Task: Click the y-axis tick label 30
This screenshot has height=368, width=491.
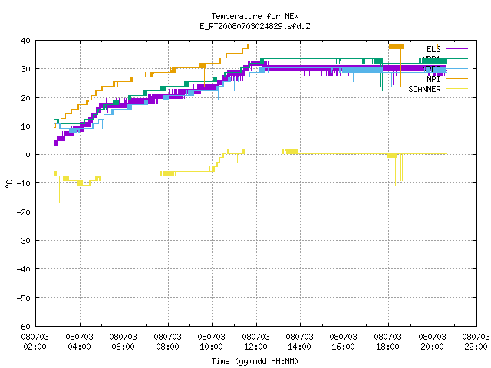Action: tap(25, 69)
